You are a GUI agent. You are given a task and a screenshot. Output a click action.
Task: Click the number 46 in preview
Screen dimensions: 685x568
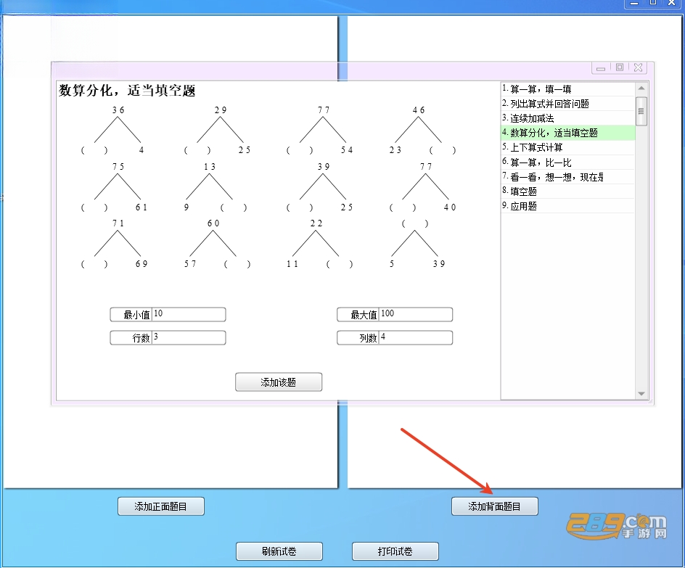419,110
